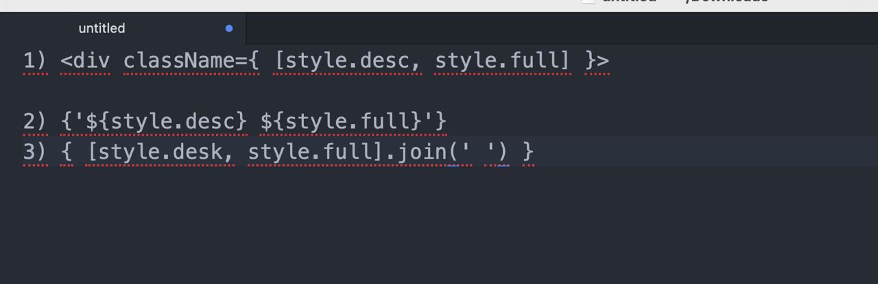
Task: Place cursor on the blank line between 1) and 2)
Action: point(439,91)
